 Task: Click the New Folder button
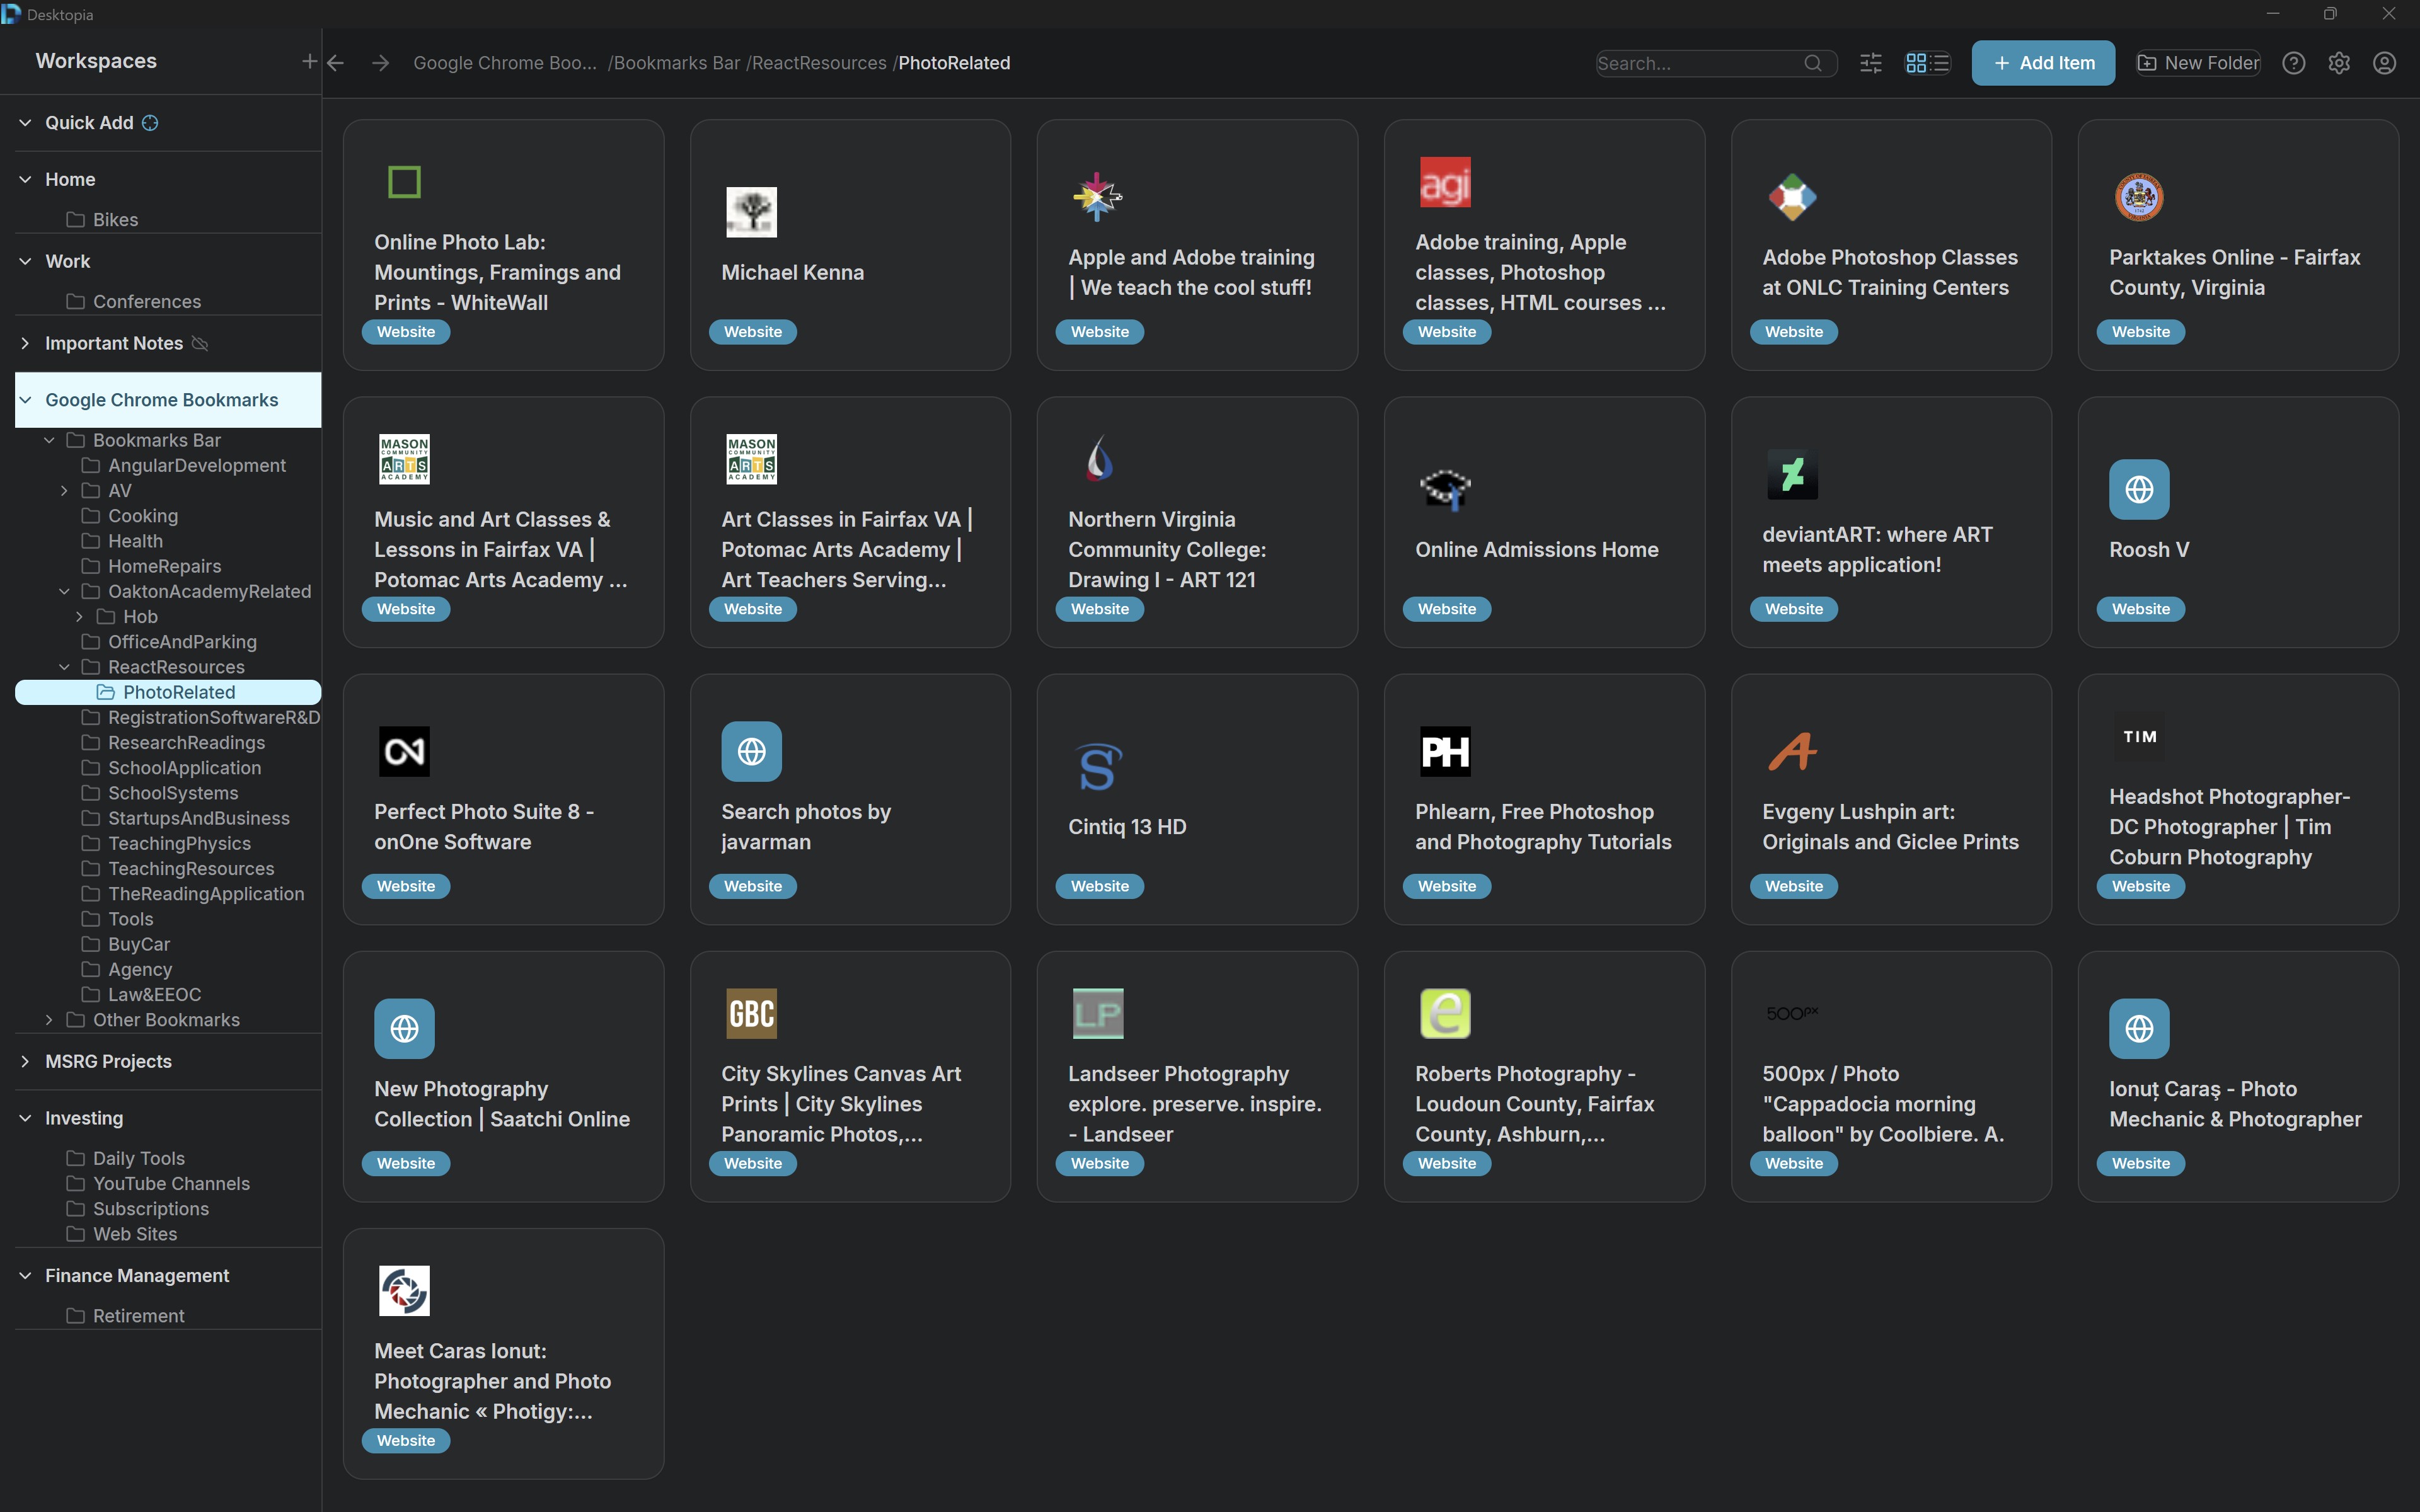(x=2198, y=63)
